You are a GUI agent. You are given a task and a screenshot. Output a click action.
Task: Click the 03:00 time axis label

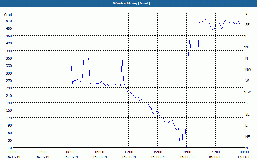[42, 152]
